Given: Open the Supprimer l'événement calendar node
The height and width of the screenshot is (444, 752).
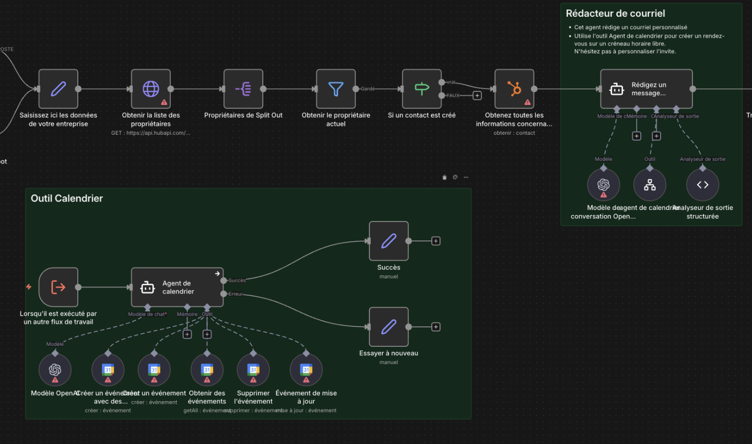Looking at the screenshot, I should pos(253,370).
